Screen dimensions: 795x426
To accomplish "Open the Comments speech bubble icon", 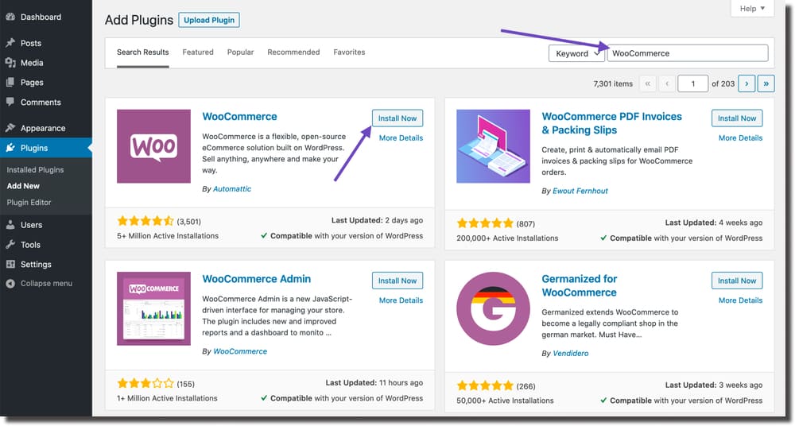I will [10, 102].
